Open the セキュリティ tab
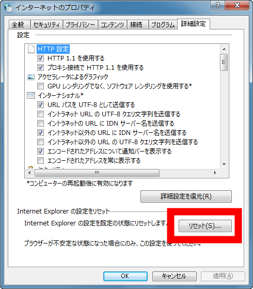 tap(47, 24)
